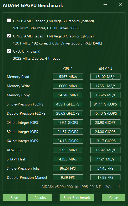Click the 24-bit Integer IOPS label
Screen dimensions: 128x206
pyautogui.click(x=22, y=123)
